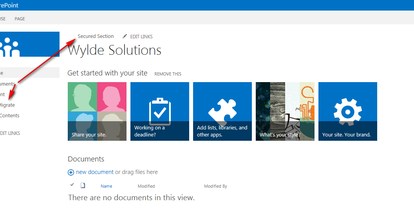Screen dimensions: 414x217
Task: Click REMOVE THIS next to Get started
Action: click(168, 74)
